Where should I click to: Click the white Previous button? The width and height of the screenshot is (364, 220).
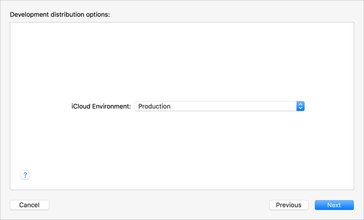(x=289, y=205)
